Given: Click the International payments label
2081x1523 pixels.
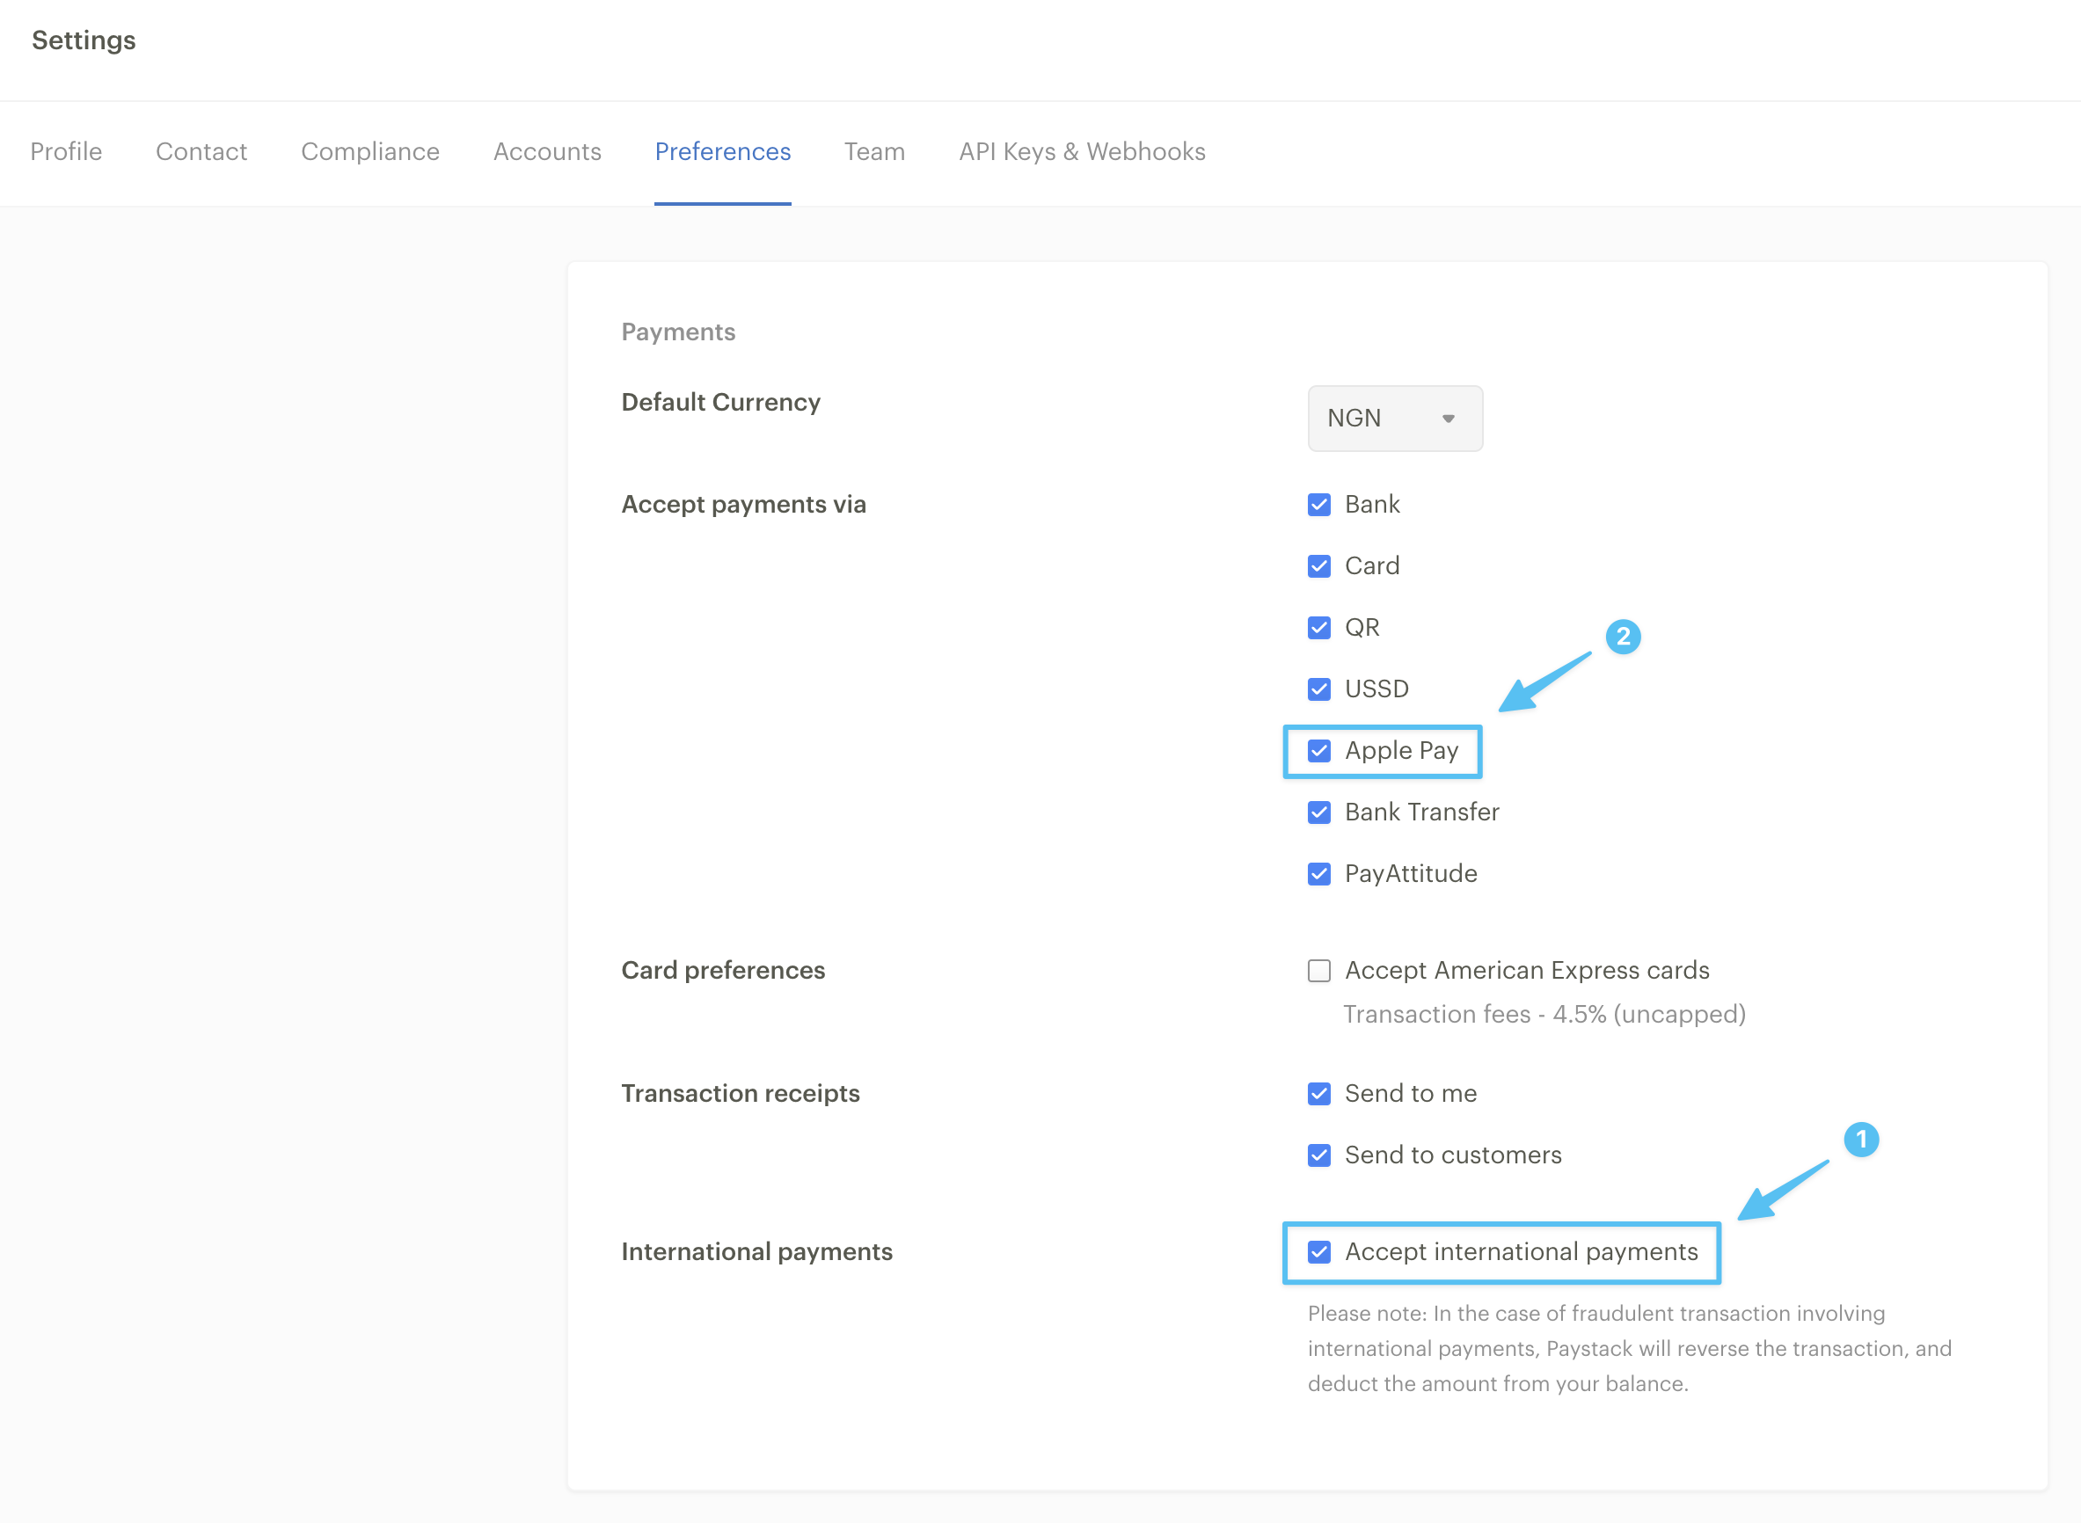Looking at the screenshot, I should click(756, 1251).
